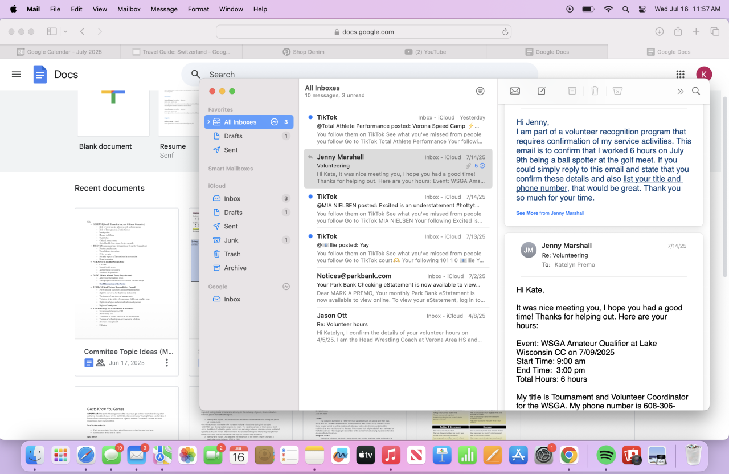The image size is (729, 474).
Task: Click the 'list your title and phone number' link
Action: 598,183
